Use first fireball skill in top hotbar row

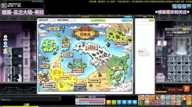click(142, 97)
